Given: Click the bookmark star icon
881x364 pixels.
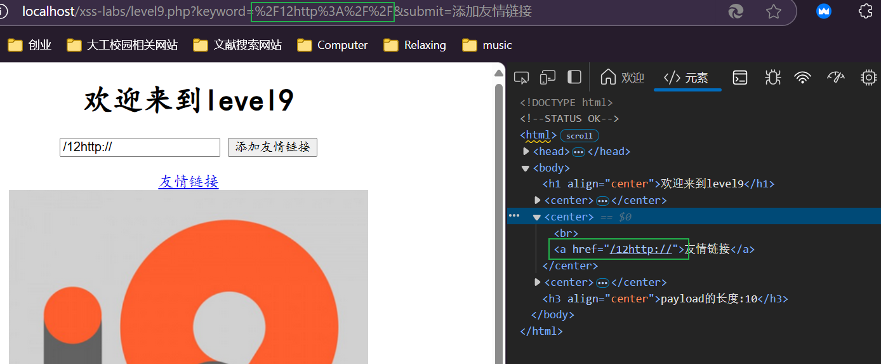Looking at the screenshot, I should click(x=773, y=11).
